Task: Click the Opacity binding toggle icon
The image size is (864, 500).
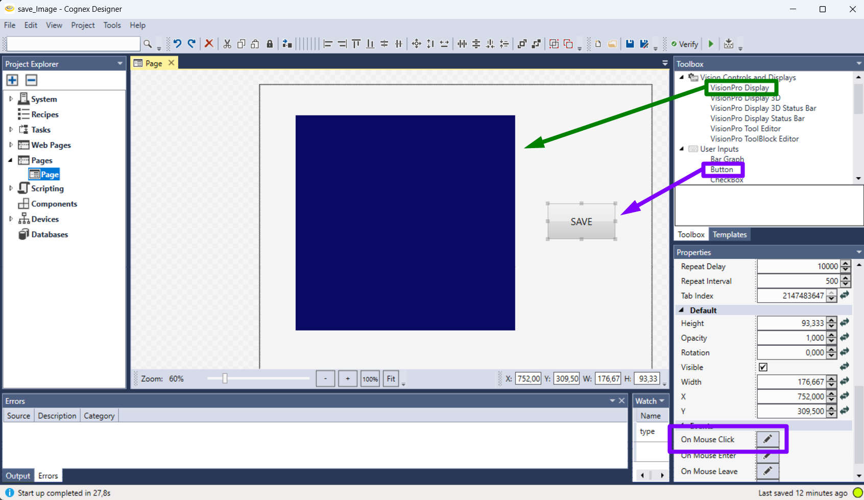Action: 845,337
